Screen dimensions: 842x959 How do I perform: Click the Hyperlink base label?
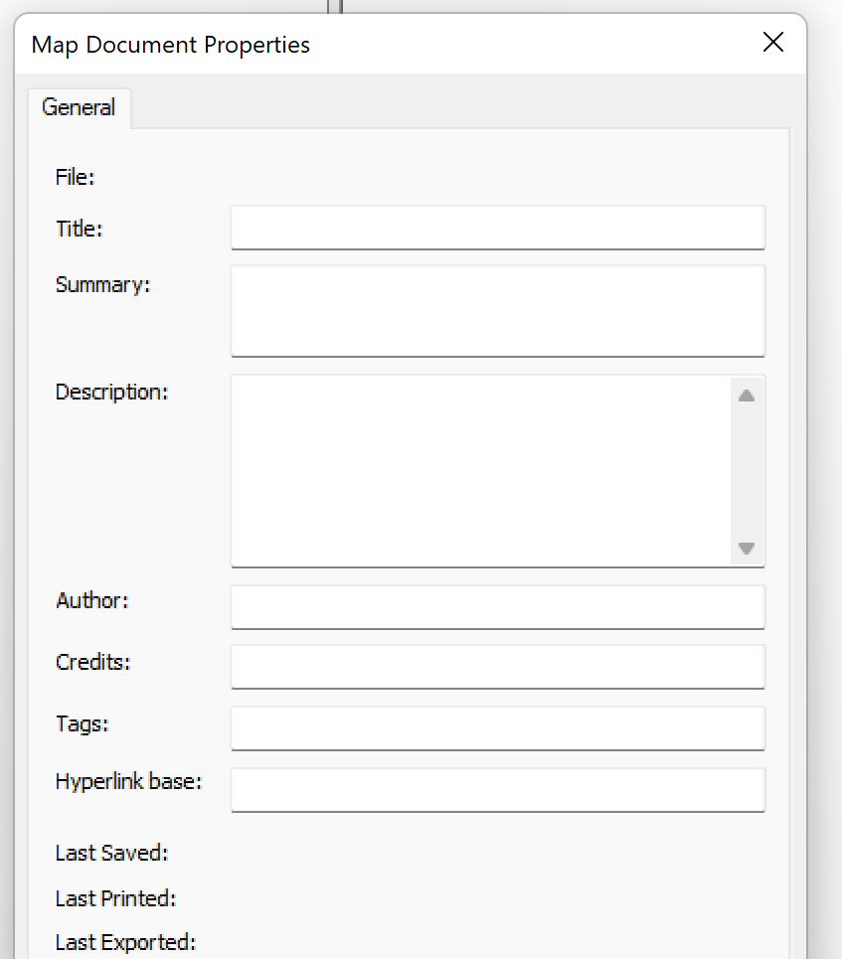pos(128,781)
